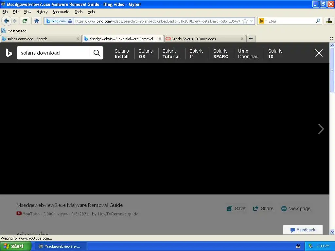Open the Edit menu

(16, 12)
